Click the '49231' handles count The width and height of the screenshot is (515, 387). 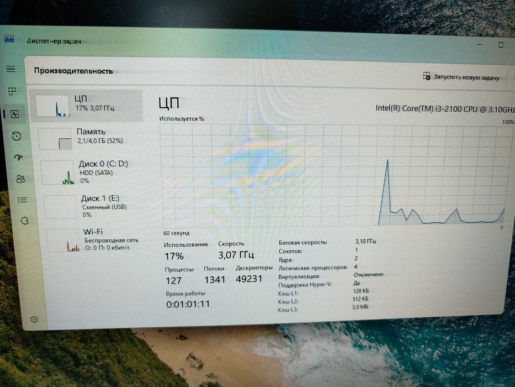point(249,279)
